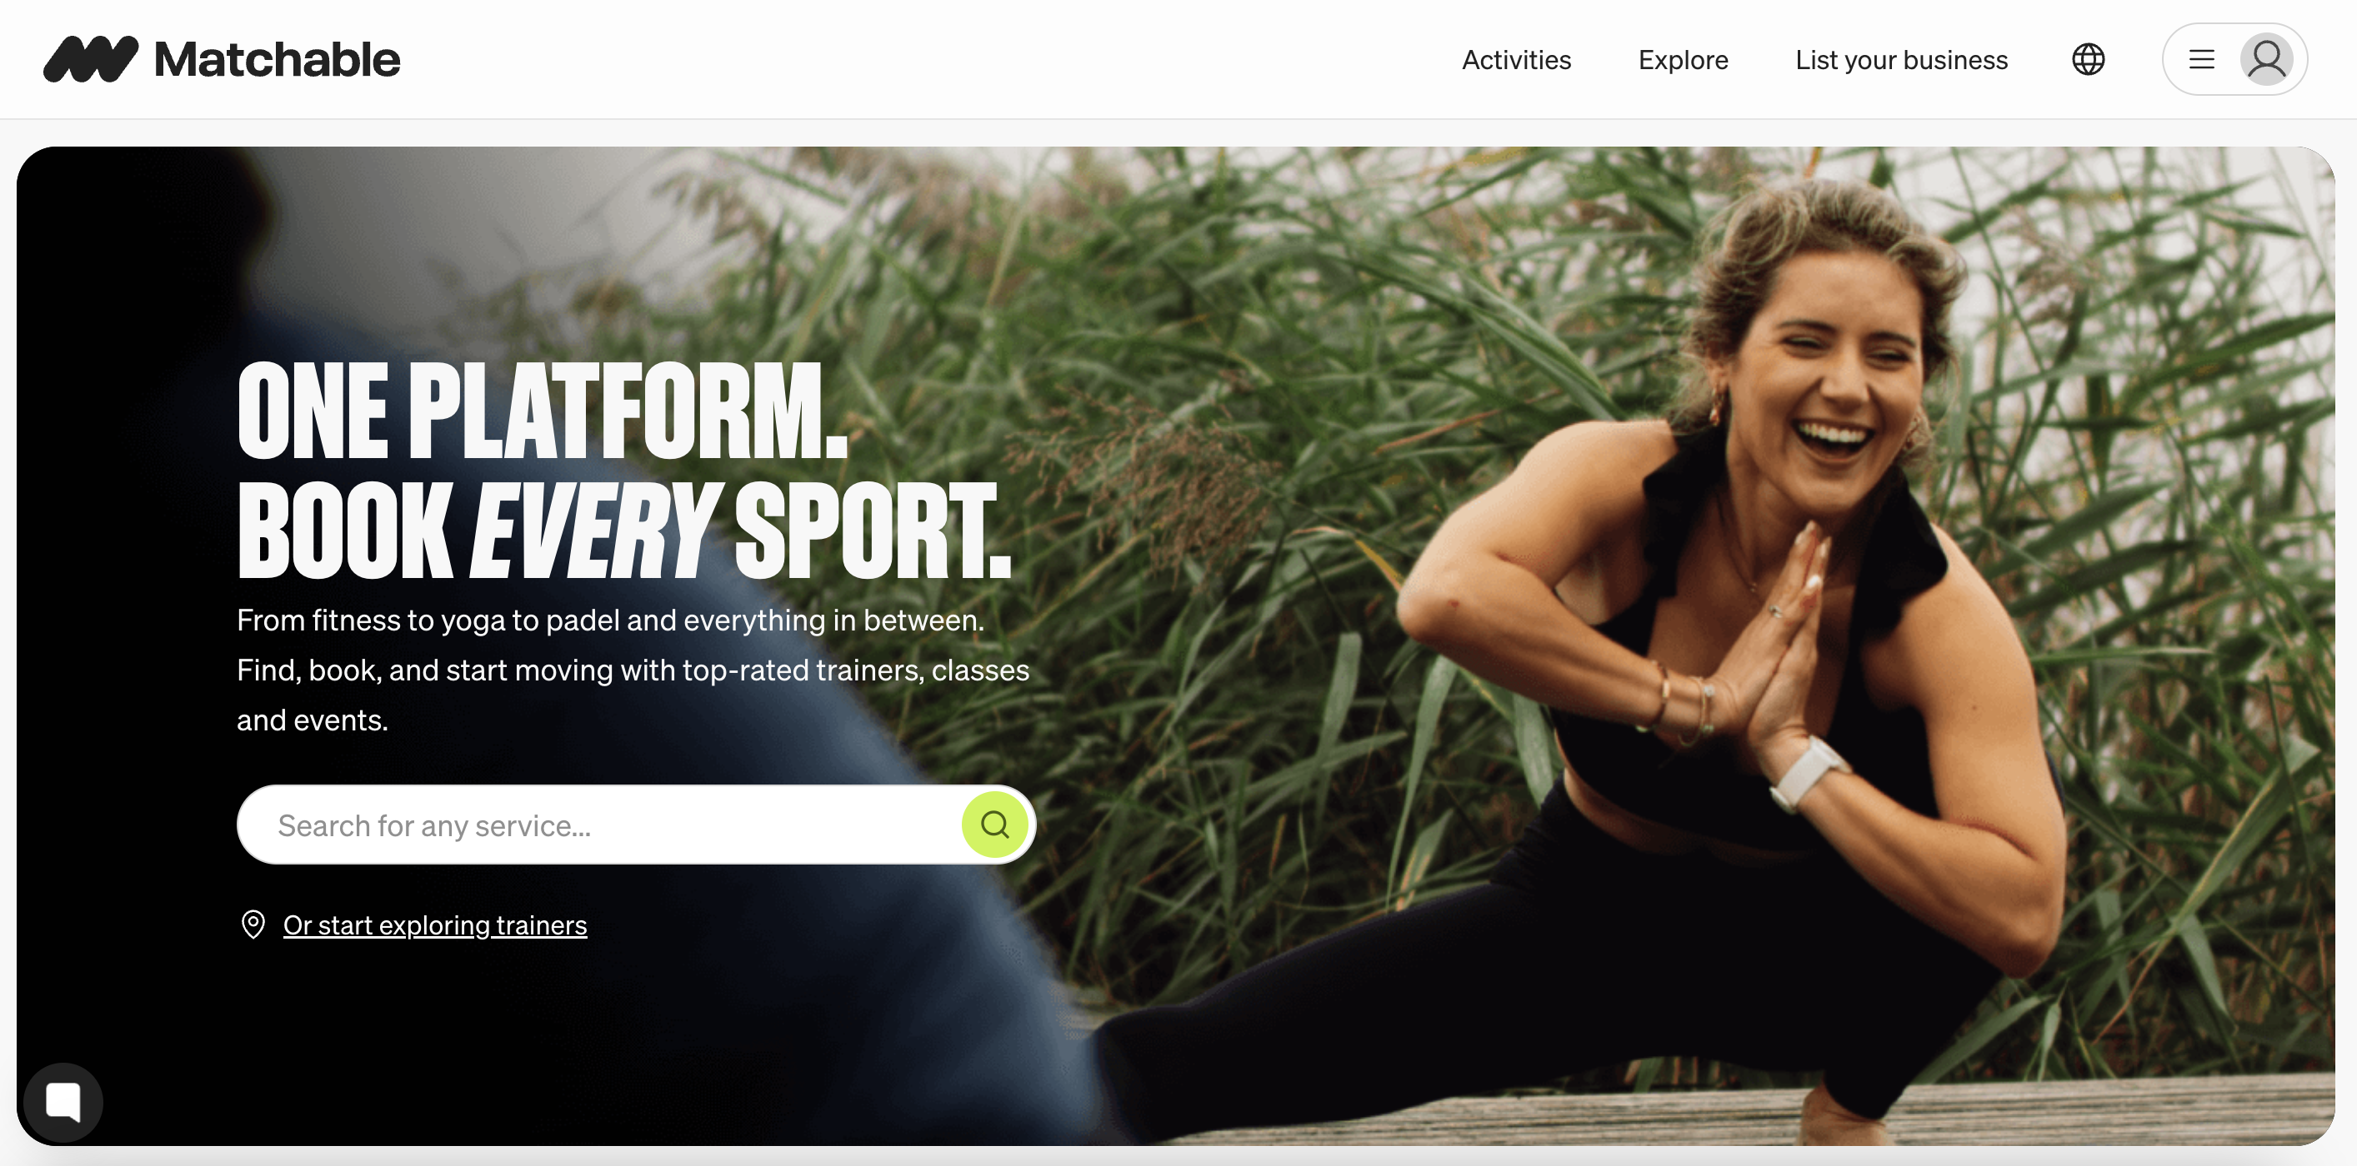Click the BOOK EVERY SPORT. headline line
This screenshot has height=1166, width=2357.
(x=624, y=531)
